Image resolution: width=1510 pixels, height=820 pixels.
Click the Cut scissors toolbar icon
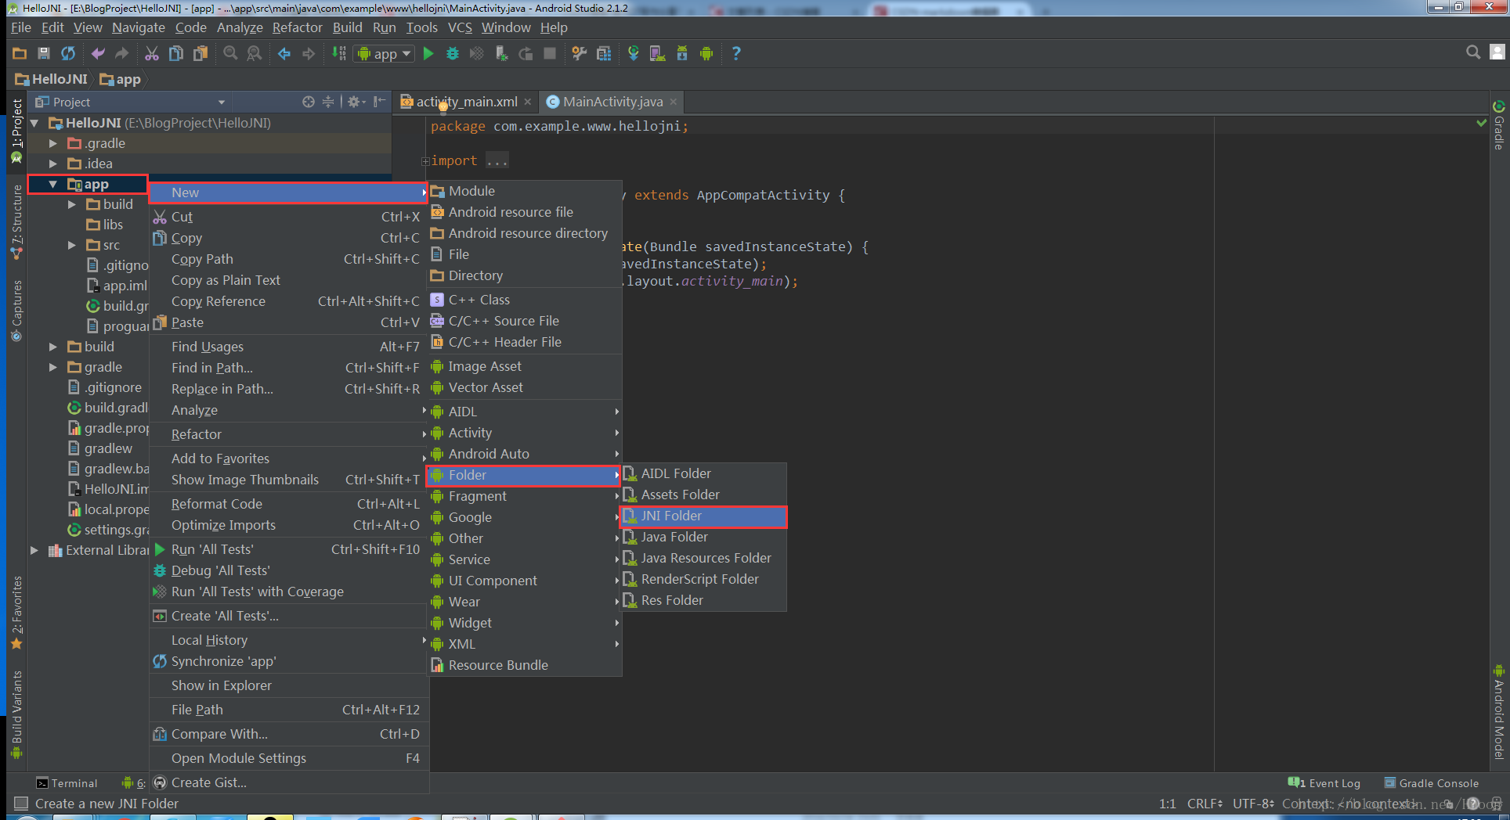click(x=152, y=53)
